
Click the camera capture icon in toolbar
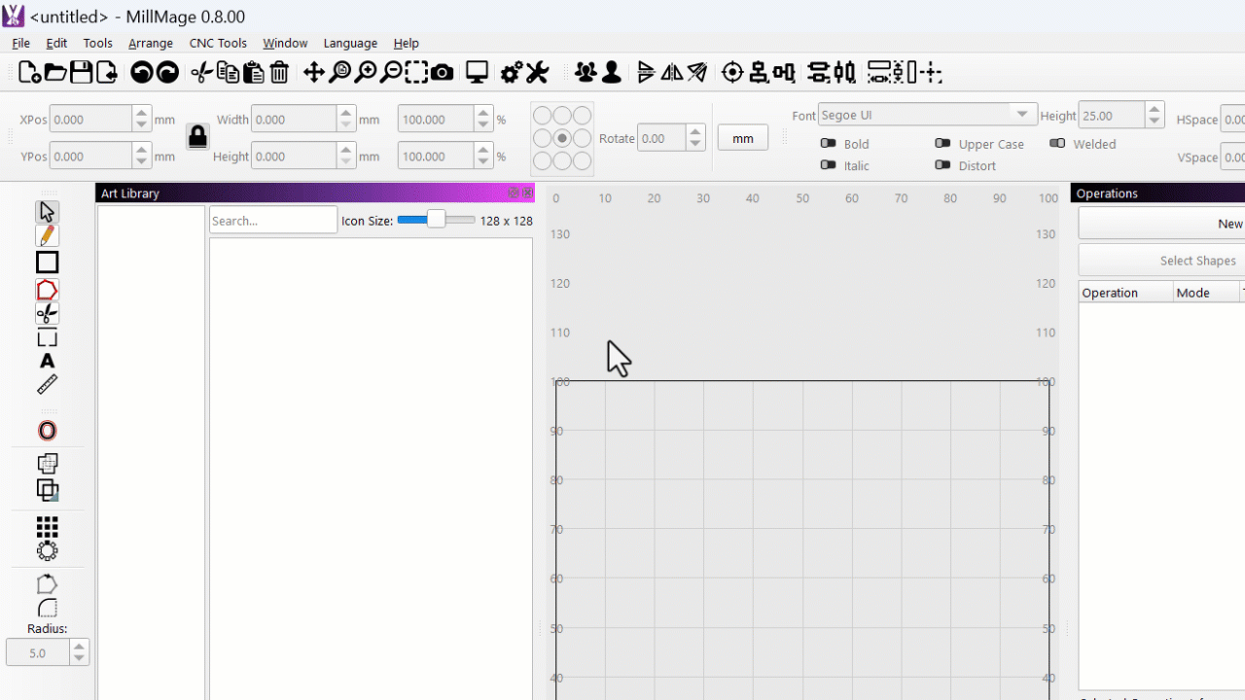pos(442,73)
